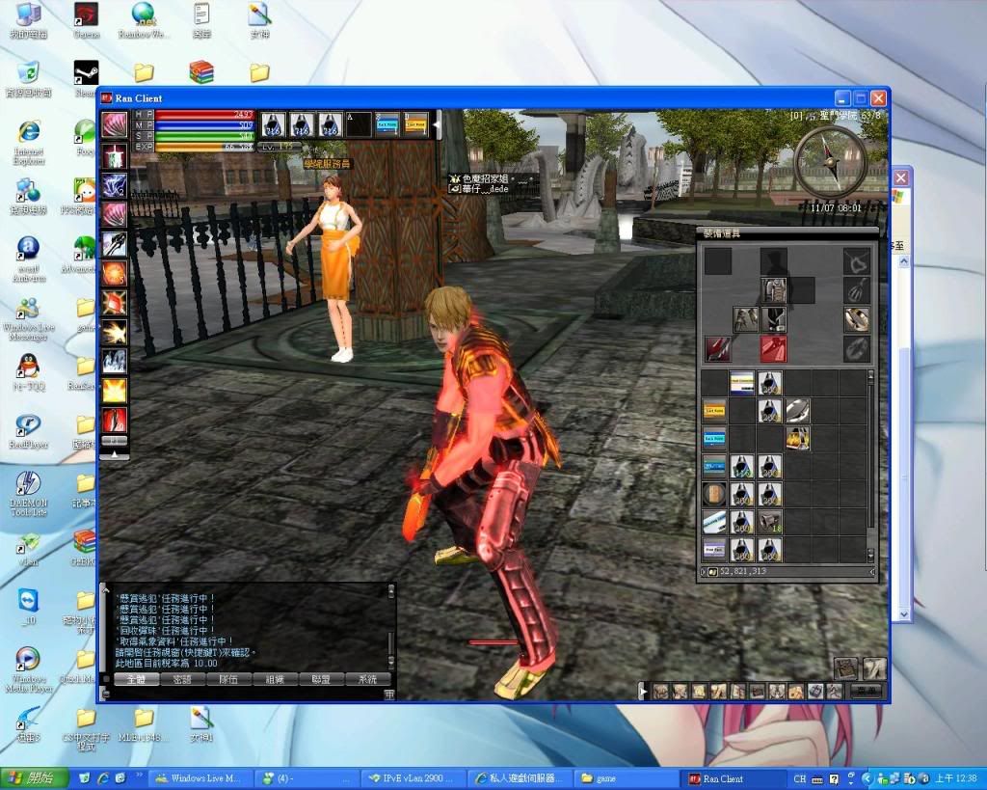Image resolution: width=987 pixels, height=790 pixels.
Task: Switch to 全體 chat tab
Action: (x=135, y=679)
